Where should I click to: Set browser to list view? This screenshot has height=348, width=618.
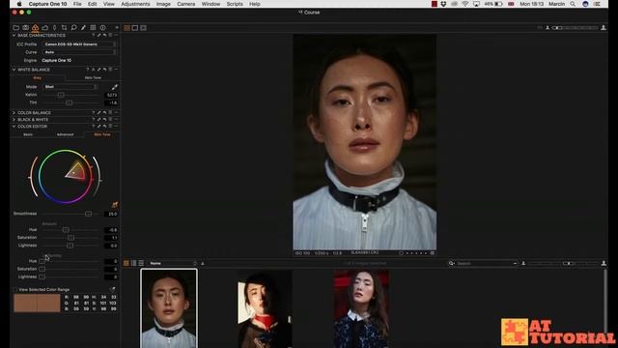(x=141, y=263)
